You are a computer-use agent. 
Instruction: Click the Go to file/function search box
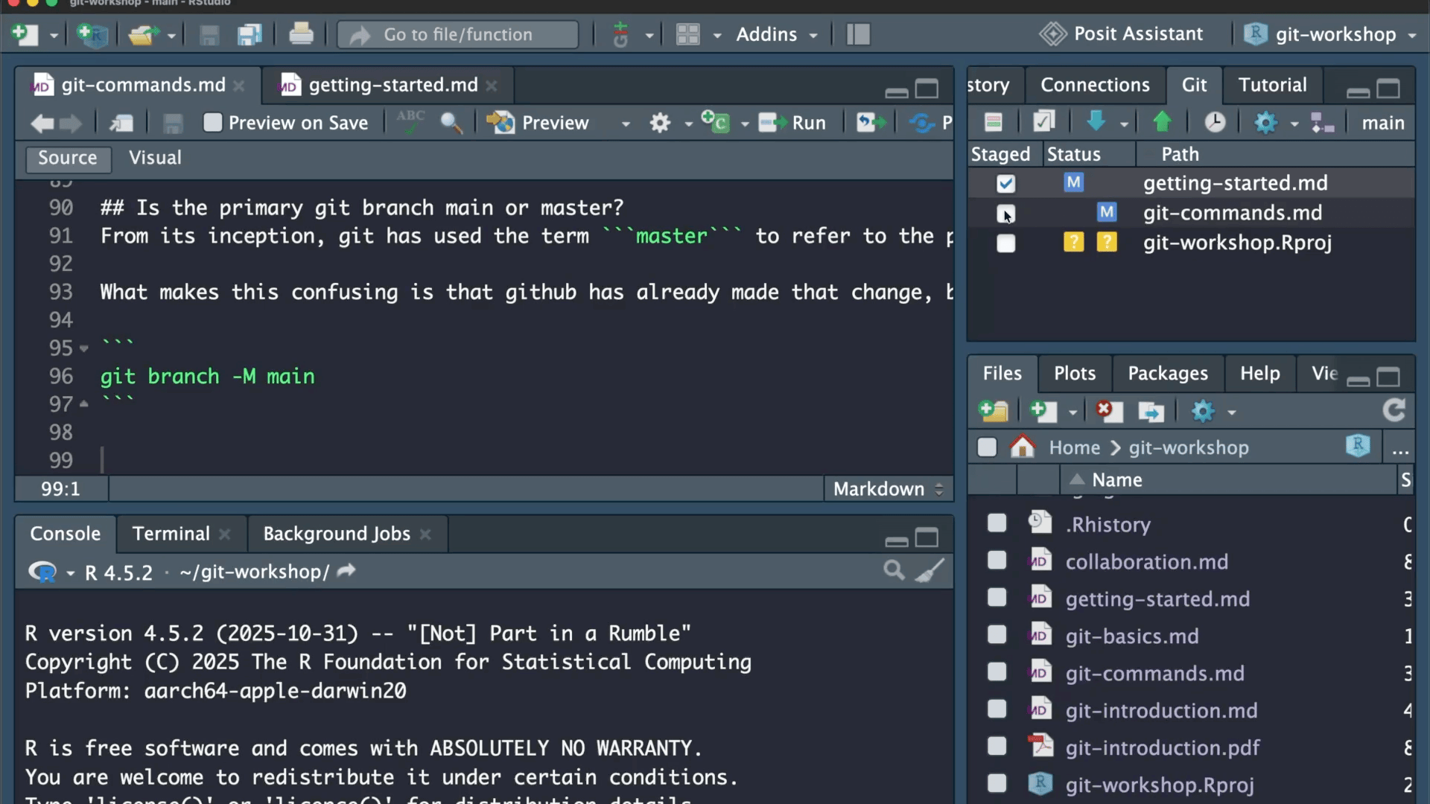coord(458,34)
